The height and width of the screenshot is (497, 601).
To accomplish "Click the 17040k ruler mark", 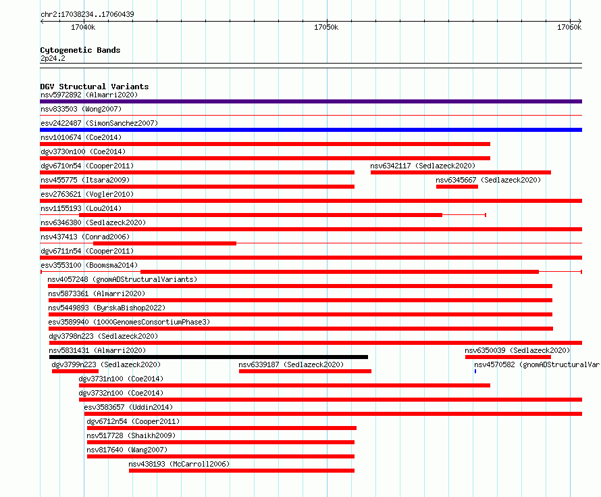I will pyautogui.click(x=83, y=27).
